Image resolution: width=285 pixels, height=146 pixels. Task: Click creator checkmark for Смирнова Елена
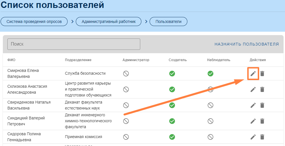172,74
